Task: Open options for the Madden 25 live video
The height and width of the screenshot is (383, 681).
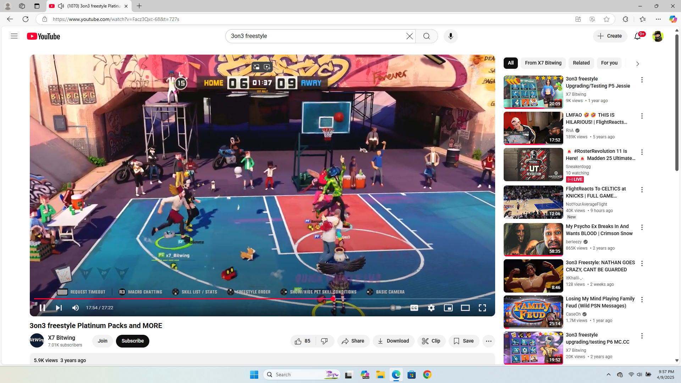Action: pos(642,152)
